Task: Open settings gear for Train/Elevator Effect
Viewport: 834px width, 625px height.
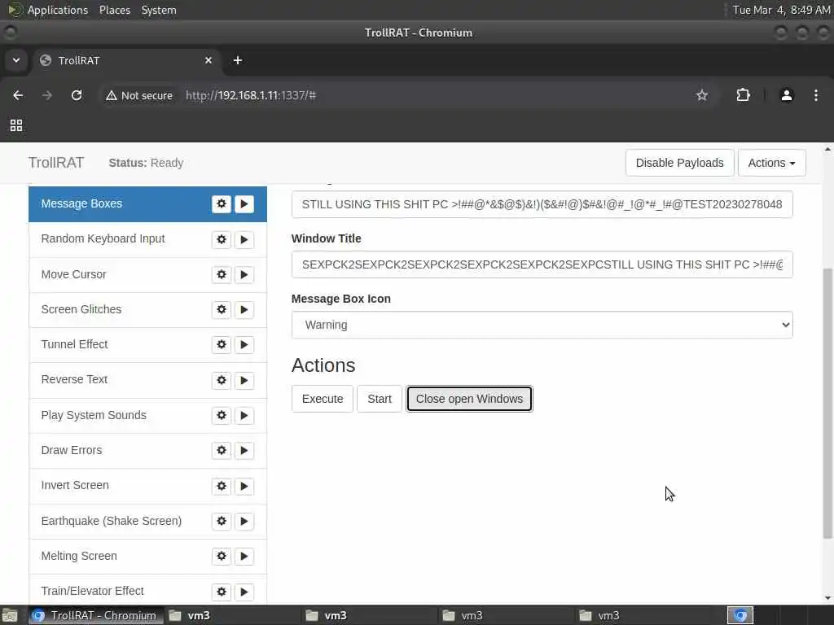Action: coord(222,592)
